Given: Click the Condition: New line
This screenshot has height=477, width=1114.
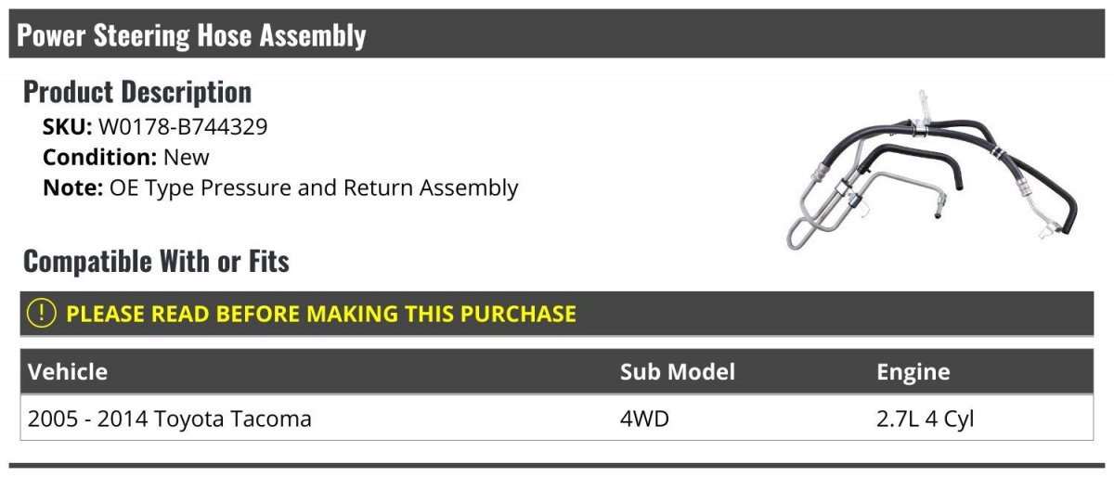Looking at the screenshot, I should [x=126, y=158].
